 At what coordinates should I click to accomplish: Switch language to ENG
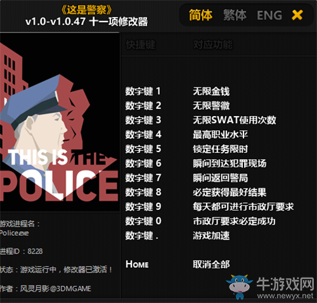click(x=269, y=15)
